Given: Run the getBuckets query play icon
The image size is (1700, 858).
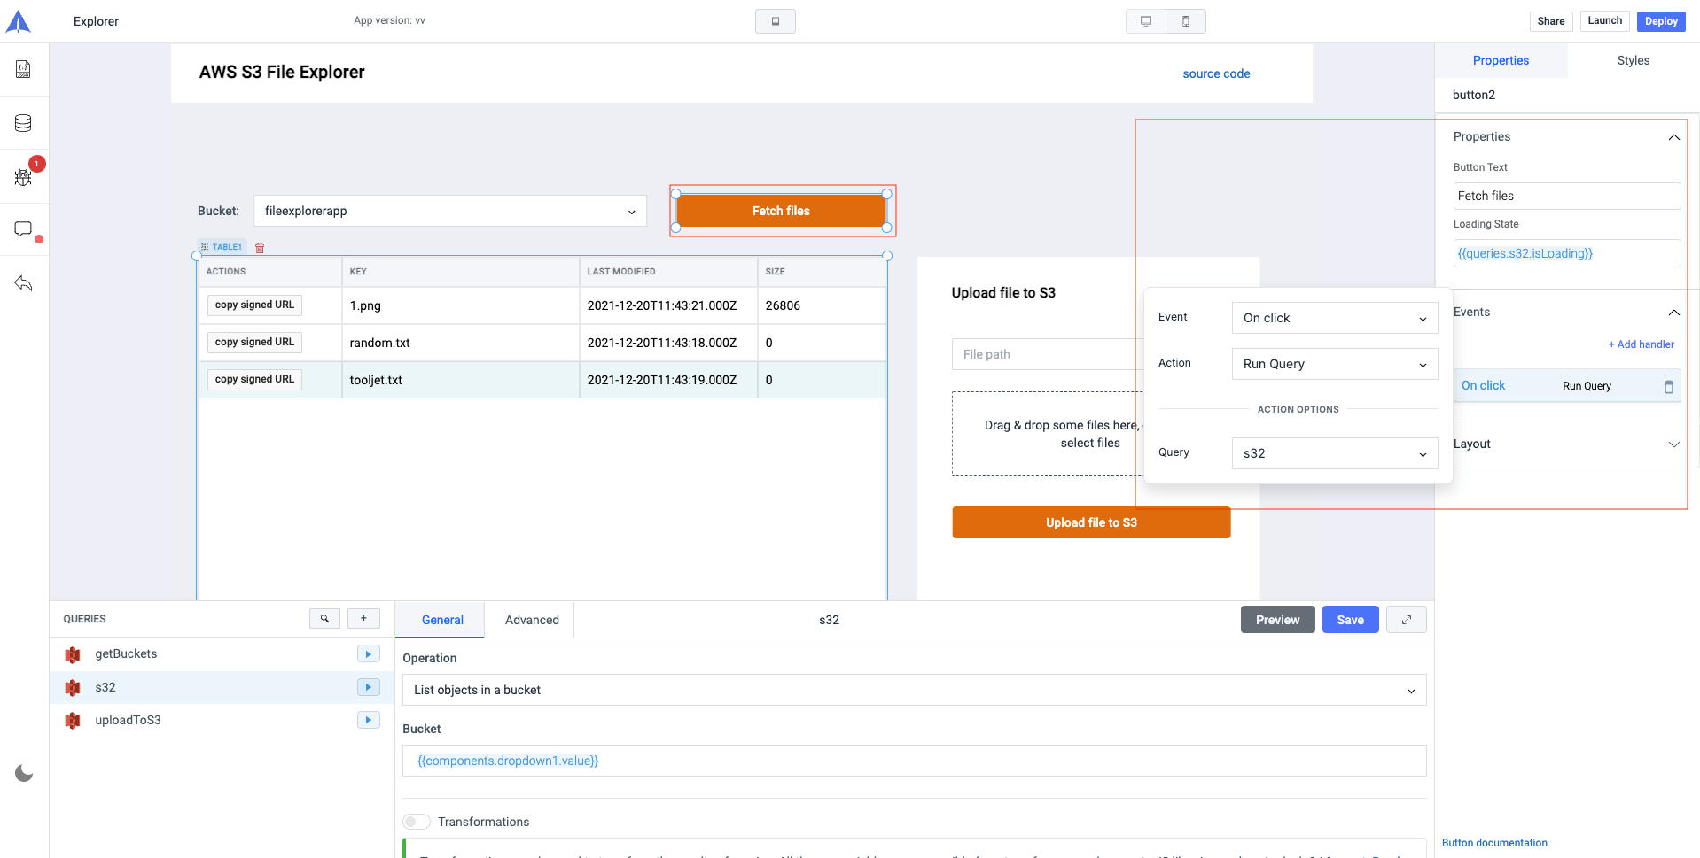Looking at the screenshot, I should coord(368,653).
